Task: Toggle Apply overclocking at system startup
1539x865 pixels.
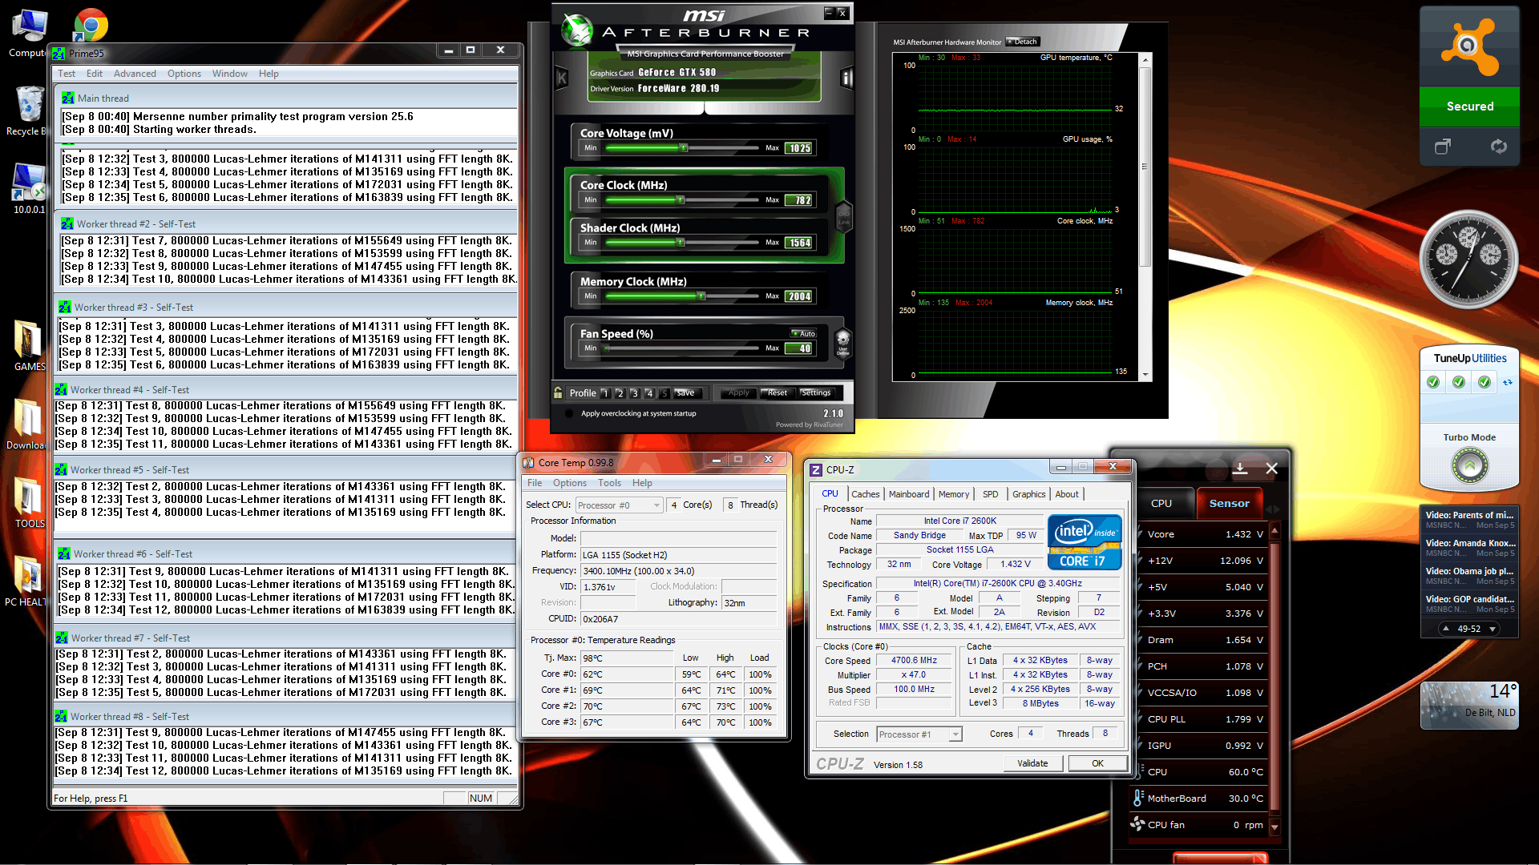Action: [x=569, y=413]
